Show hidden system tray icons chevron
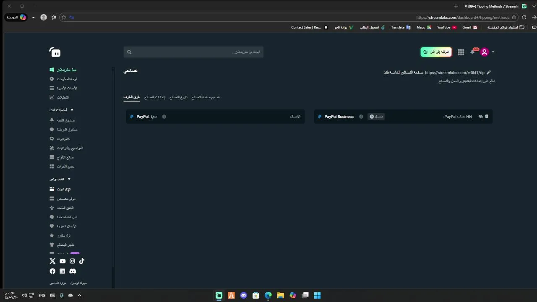Viewport: 537px width, 302px height. (x=79, y=295)
